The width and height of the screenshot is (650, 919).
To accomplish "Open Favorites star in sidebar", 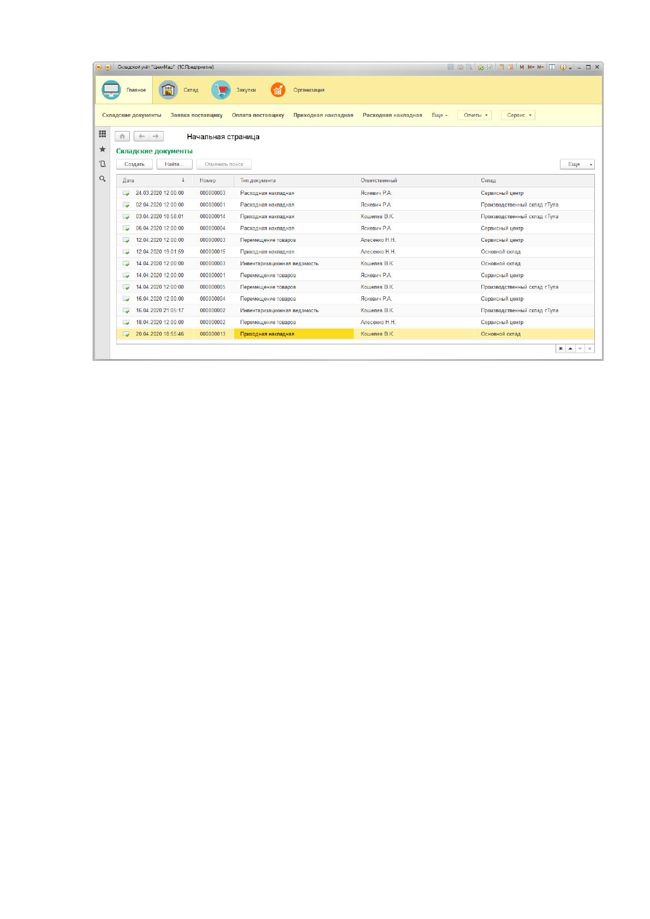I will pos(102,149).
